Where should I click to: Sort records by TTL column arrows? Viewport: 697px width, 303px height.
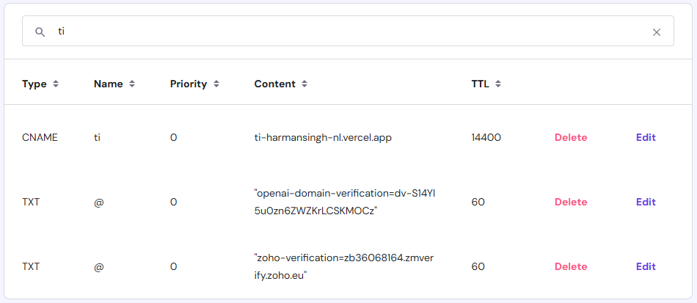[x=498, y=84]
